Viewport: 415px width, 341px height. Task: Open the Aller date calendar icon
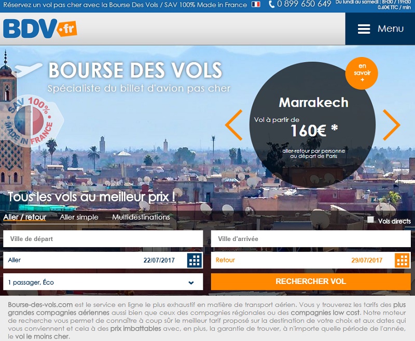[195, 260]
